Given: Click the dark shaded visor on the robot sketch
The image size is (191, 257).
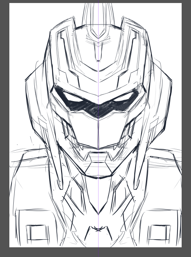Looking at the screenshot, I should 98,102.
